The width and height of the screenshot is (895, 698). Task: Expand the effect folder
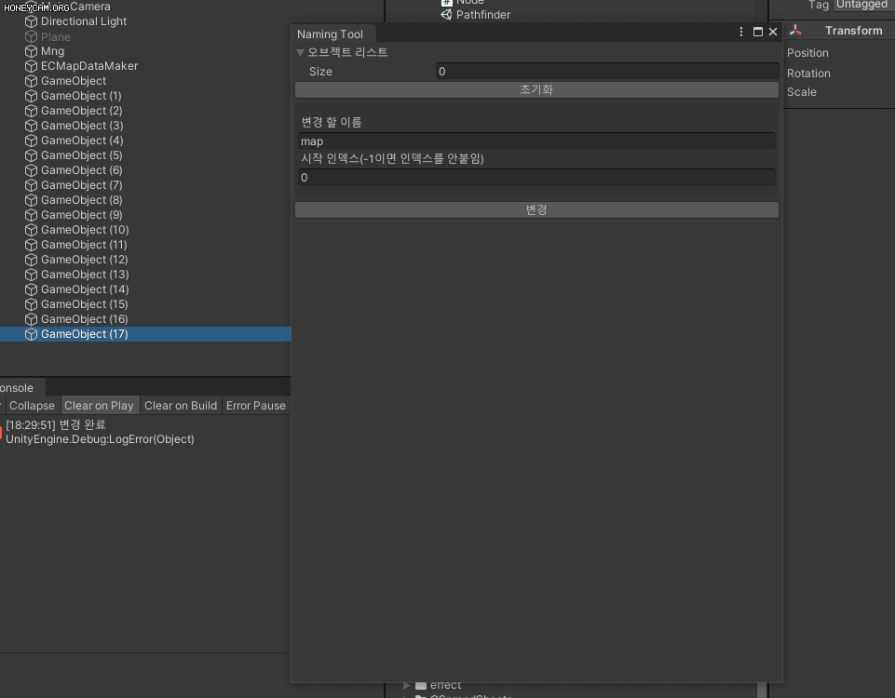[407, 685]
